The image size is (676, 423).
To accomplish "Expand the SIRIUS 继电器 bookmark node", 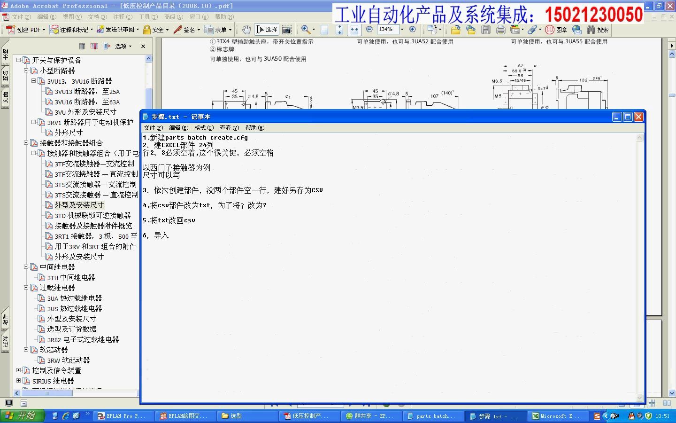I will [19, 380].
